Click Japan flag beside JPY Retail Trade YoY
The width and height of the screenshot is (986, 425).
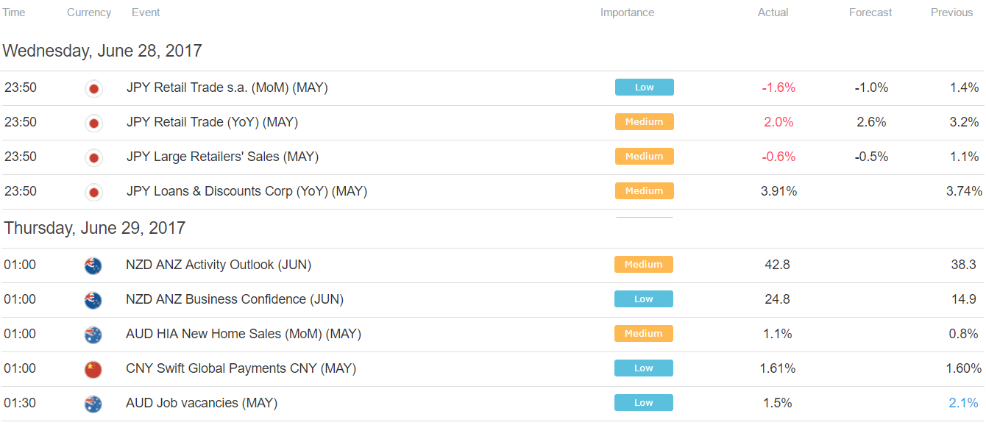tap(93, 123)
